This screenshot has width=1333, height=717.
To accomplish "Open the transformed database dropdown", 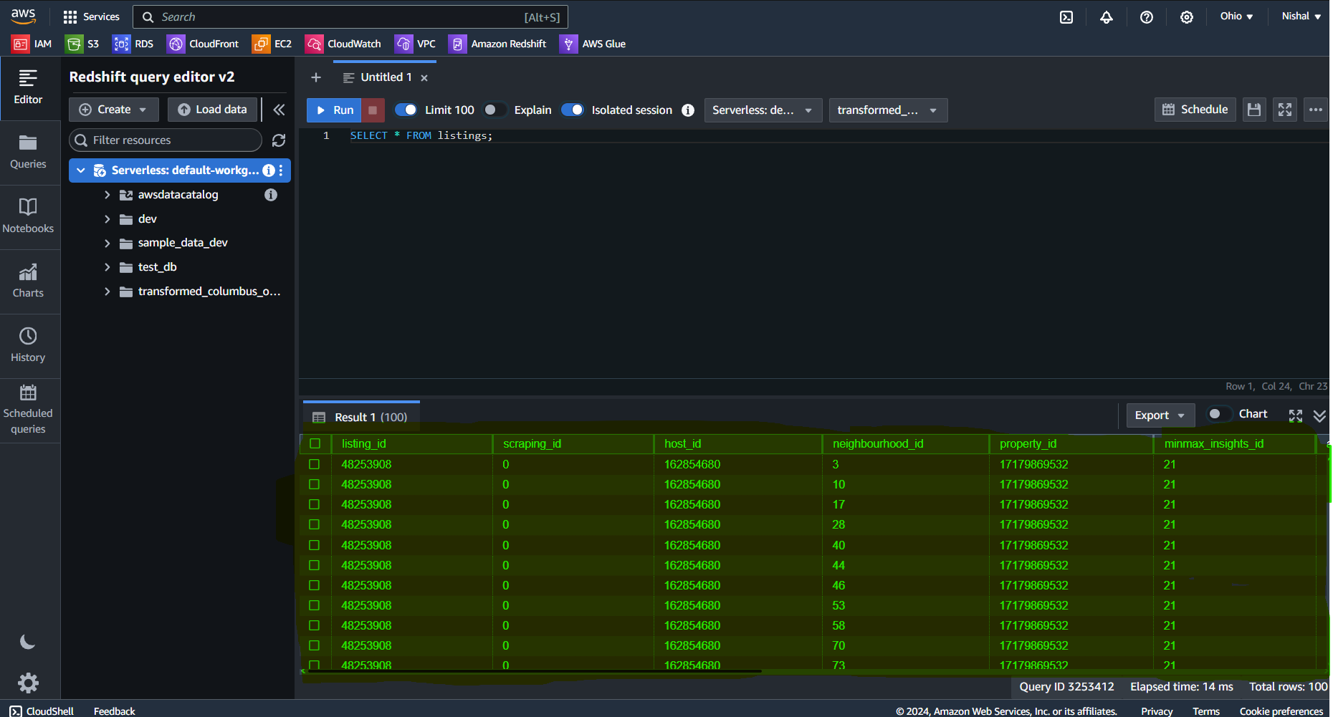I will [x=888, y=110].
